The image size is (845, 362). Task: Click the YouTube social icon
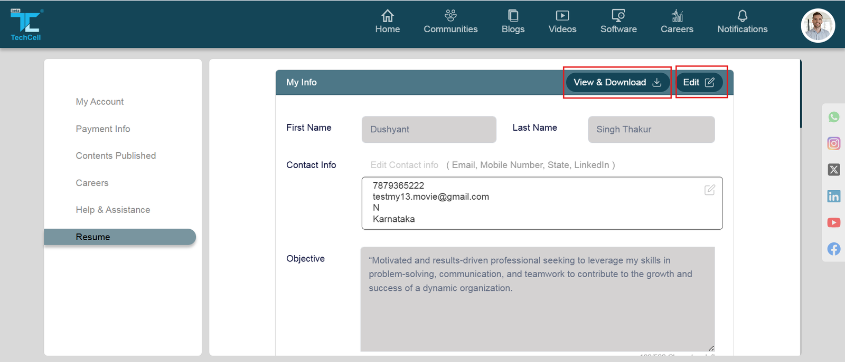click(834, 222)
